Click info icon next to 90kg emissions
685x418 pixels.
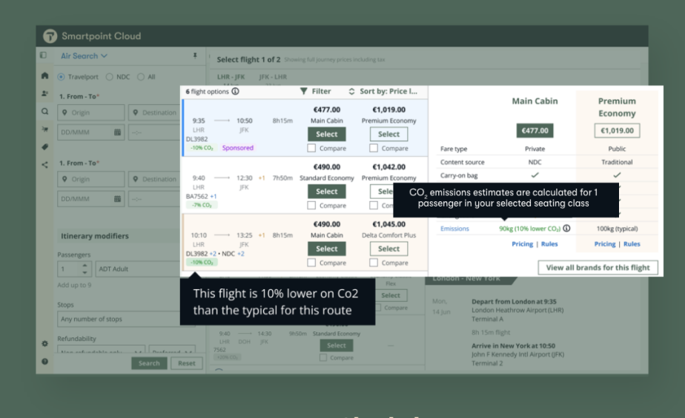(566, 229)
